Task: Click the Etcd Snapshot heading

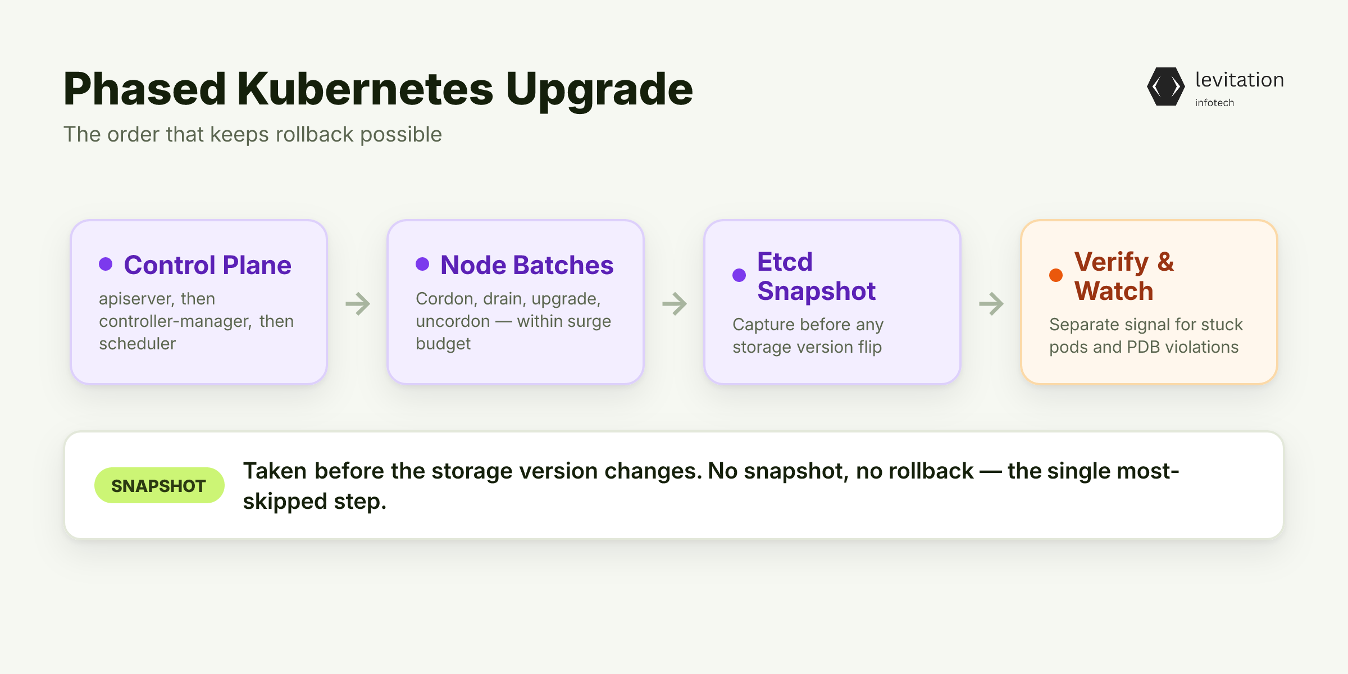Action: click(x=816, y=276)
